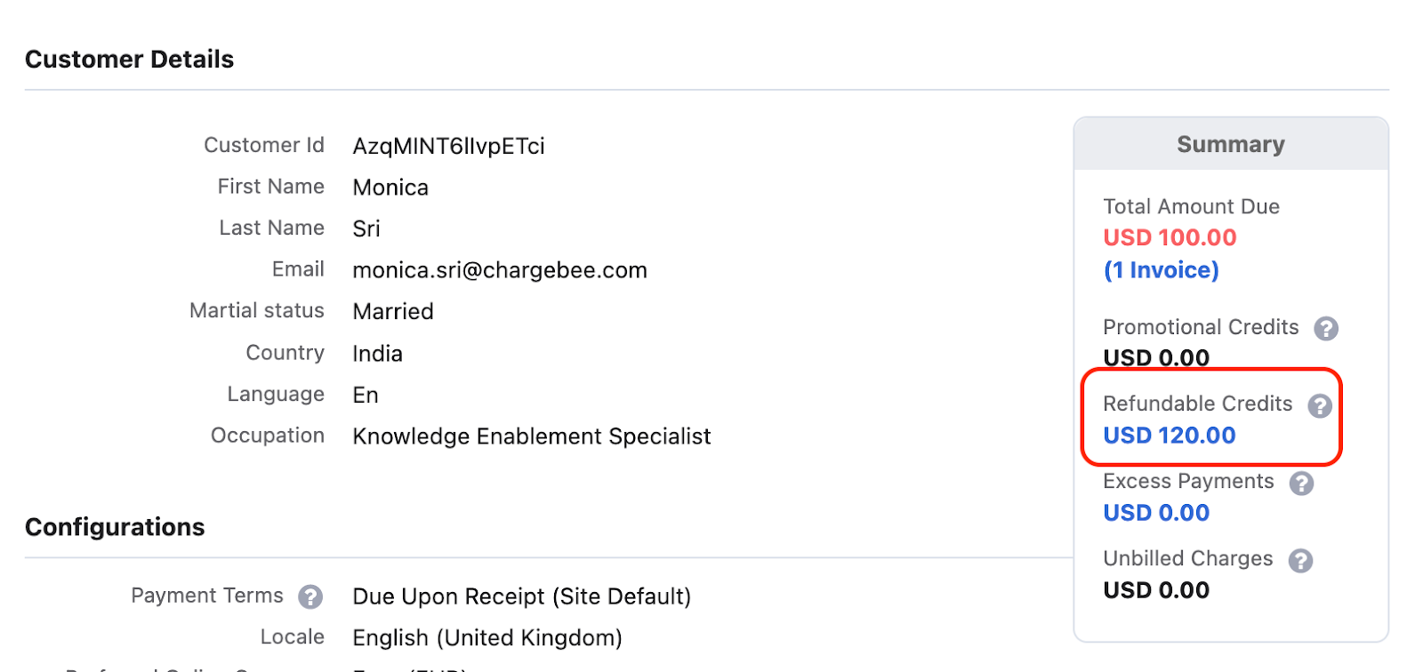Open the (1 Invoice) link
The image size is (1423, 672).
click(1161, 270)
